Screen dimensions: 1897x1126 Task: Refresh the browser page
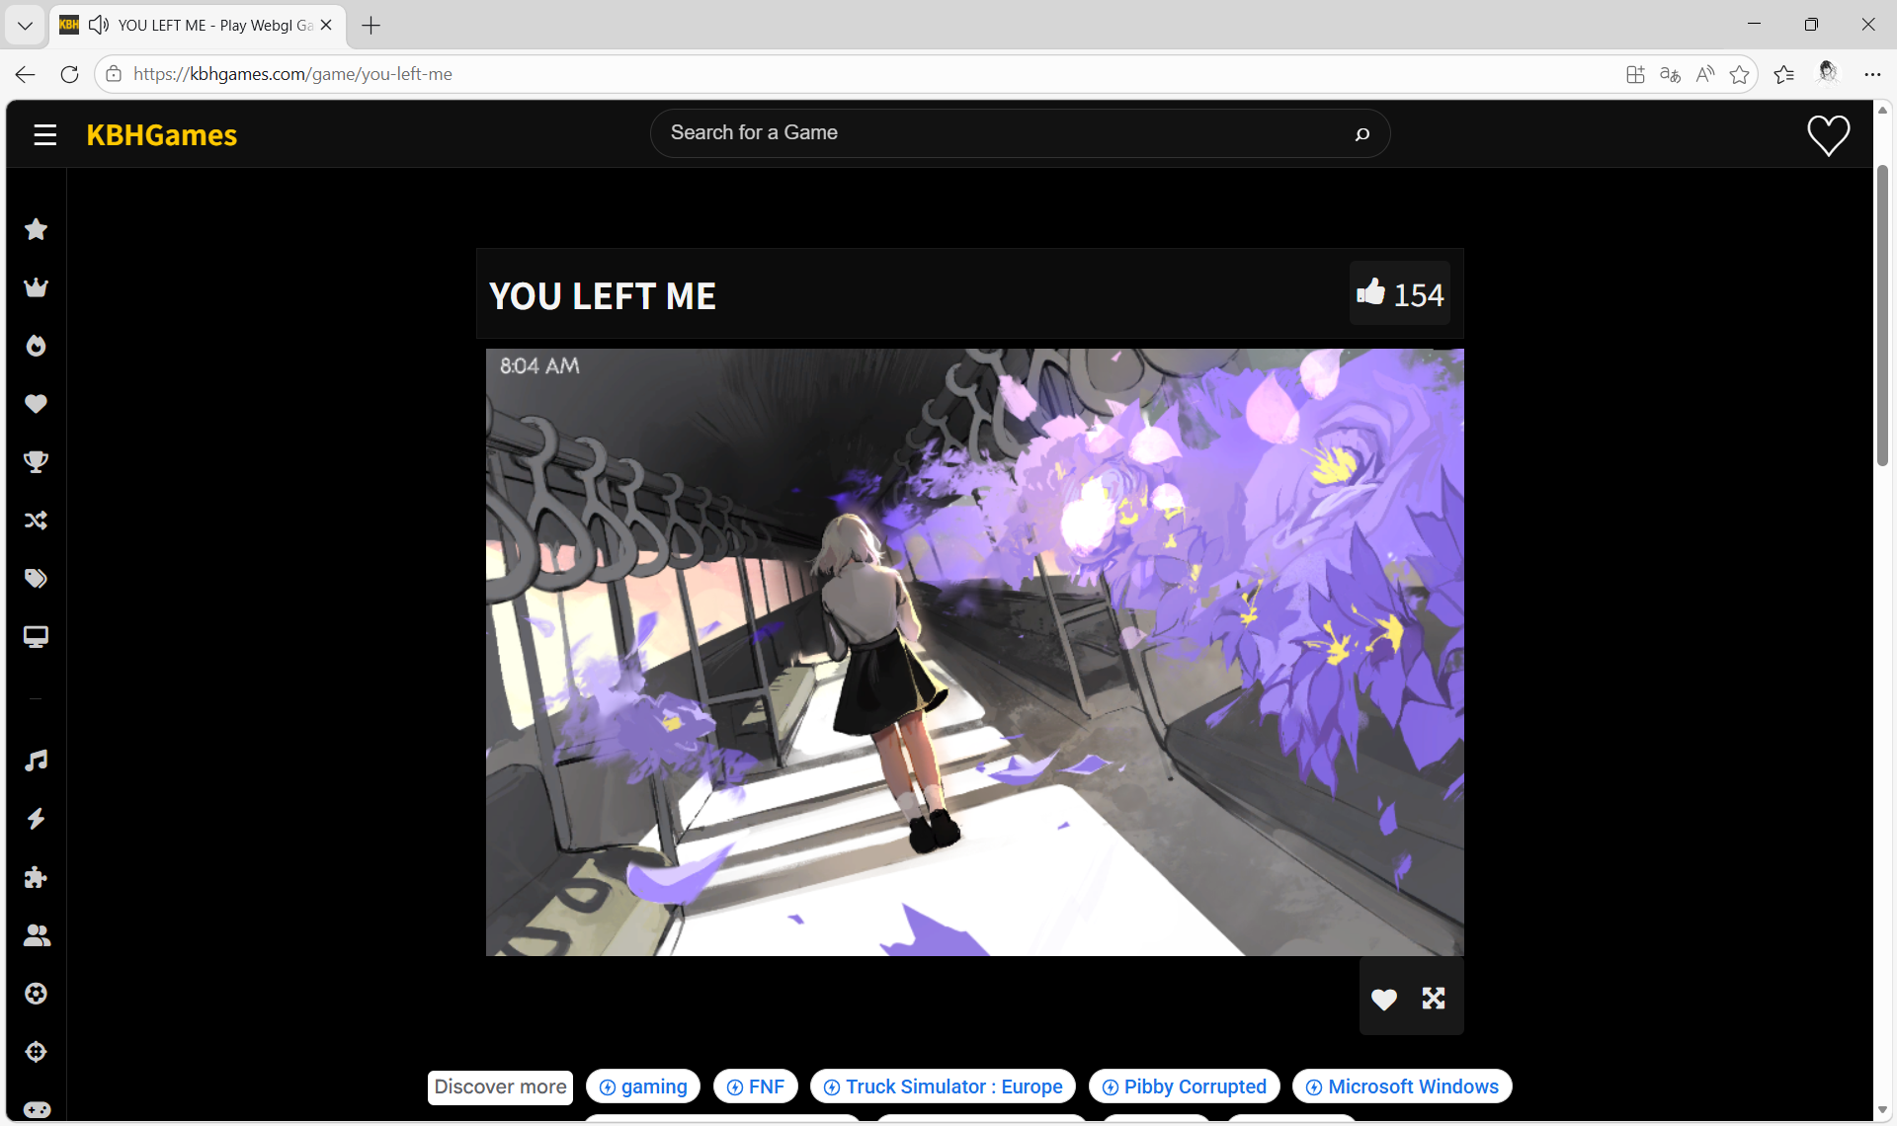(x=69, y=74)
